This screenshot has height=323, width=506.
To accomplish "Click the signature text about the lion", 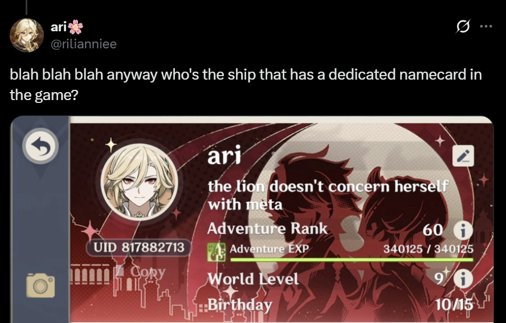I will 328,195.
